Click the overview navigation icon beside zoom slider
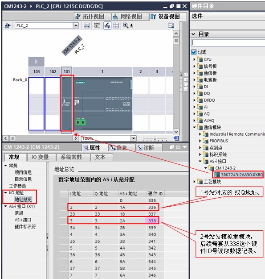The width and height of the screenshot is (265, 279). [176, 138]
